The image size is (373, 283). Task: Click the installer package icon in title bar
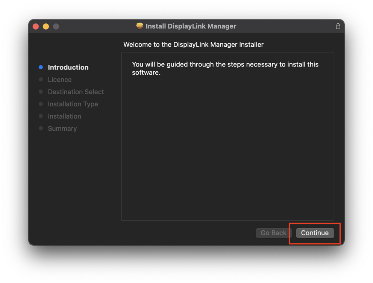pyautogui.click(x=139, y=26)
